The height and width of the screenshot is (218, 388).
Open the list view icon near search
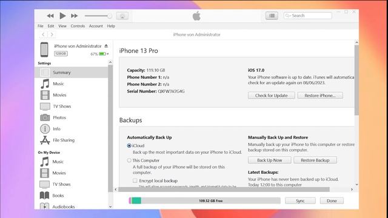(272, 16)
